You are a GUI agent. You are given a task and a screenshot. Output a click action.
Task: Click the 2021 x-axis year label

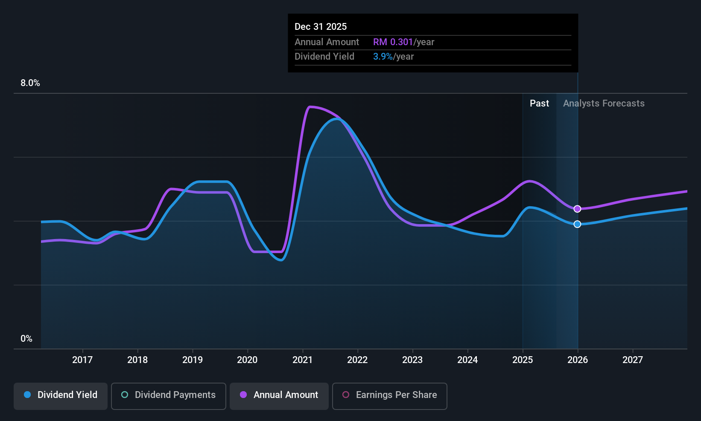pos(302,360)
